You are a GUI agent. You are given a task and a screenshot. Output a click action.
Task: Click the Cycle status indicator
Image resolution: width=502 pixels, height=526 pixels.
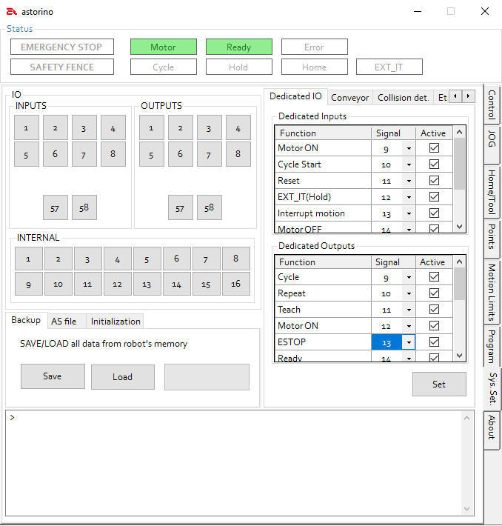[164, 67]
